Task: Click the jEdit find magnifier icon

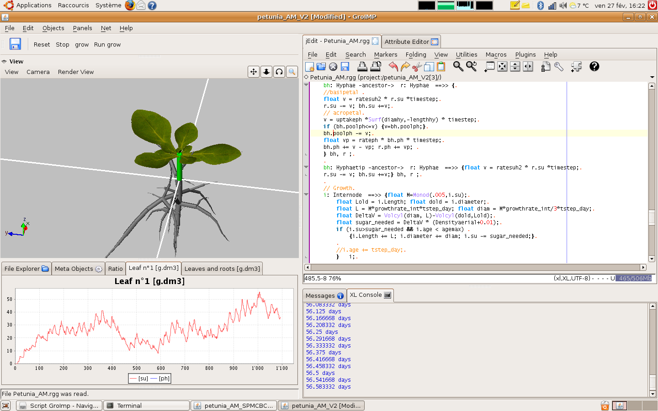Action: (458, 67)
